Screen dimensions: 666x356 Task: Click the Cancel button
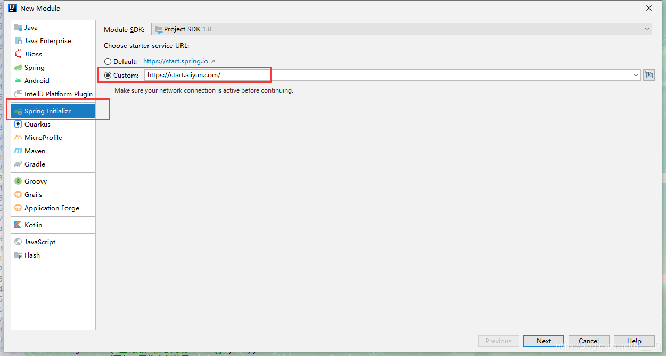pyautogui.click(x=589, y=341)
